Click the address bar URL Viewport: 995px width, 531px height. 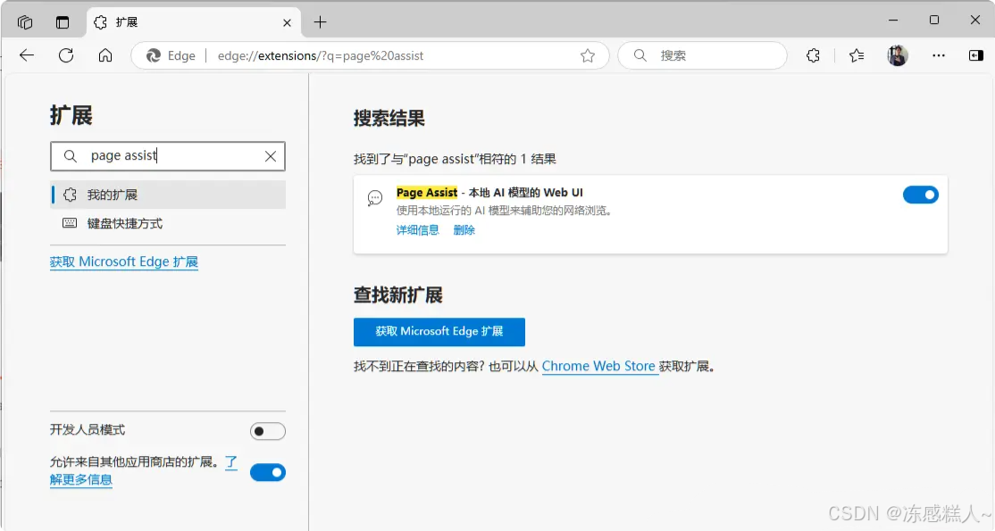(x=321, y=56)
